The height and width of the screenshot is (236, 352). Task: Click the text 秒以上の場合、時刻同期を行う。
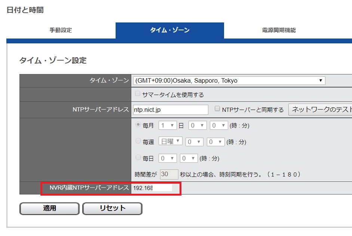point(221,174)
